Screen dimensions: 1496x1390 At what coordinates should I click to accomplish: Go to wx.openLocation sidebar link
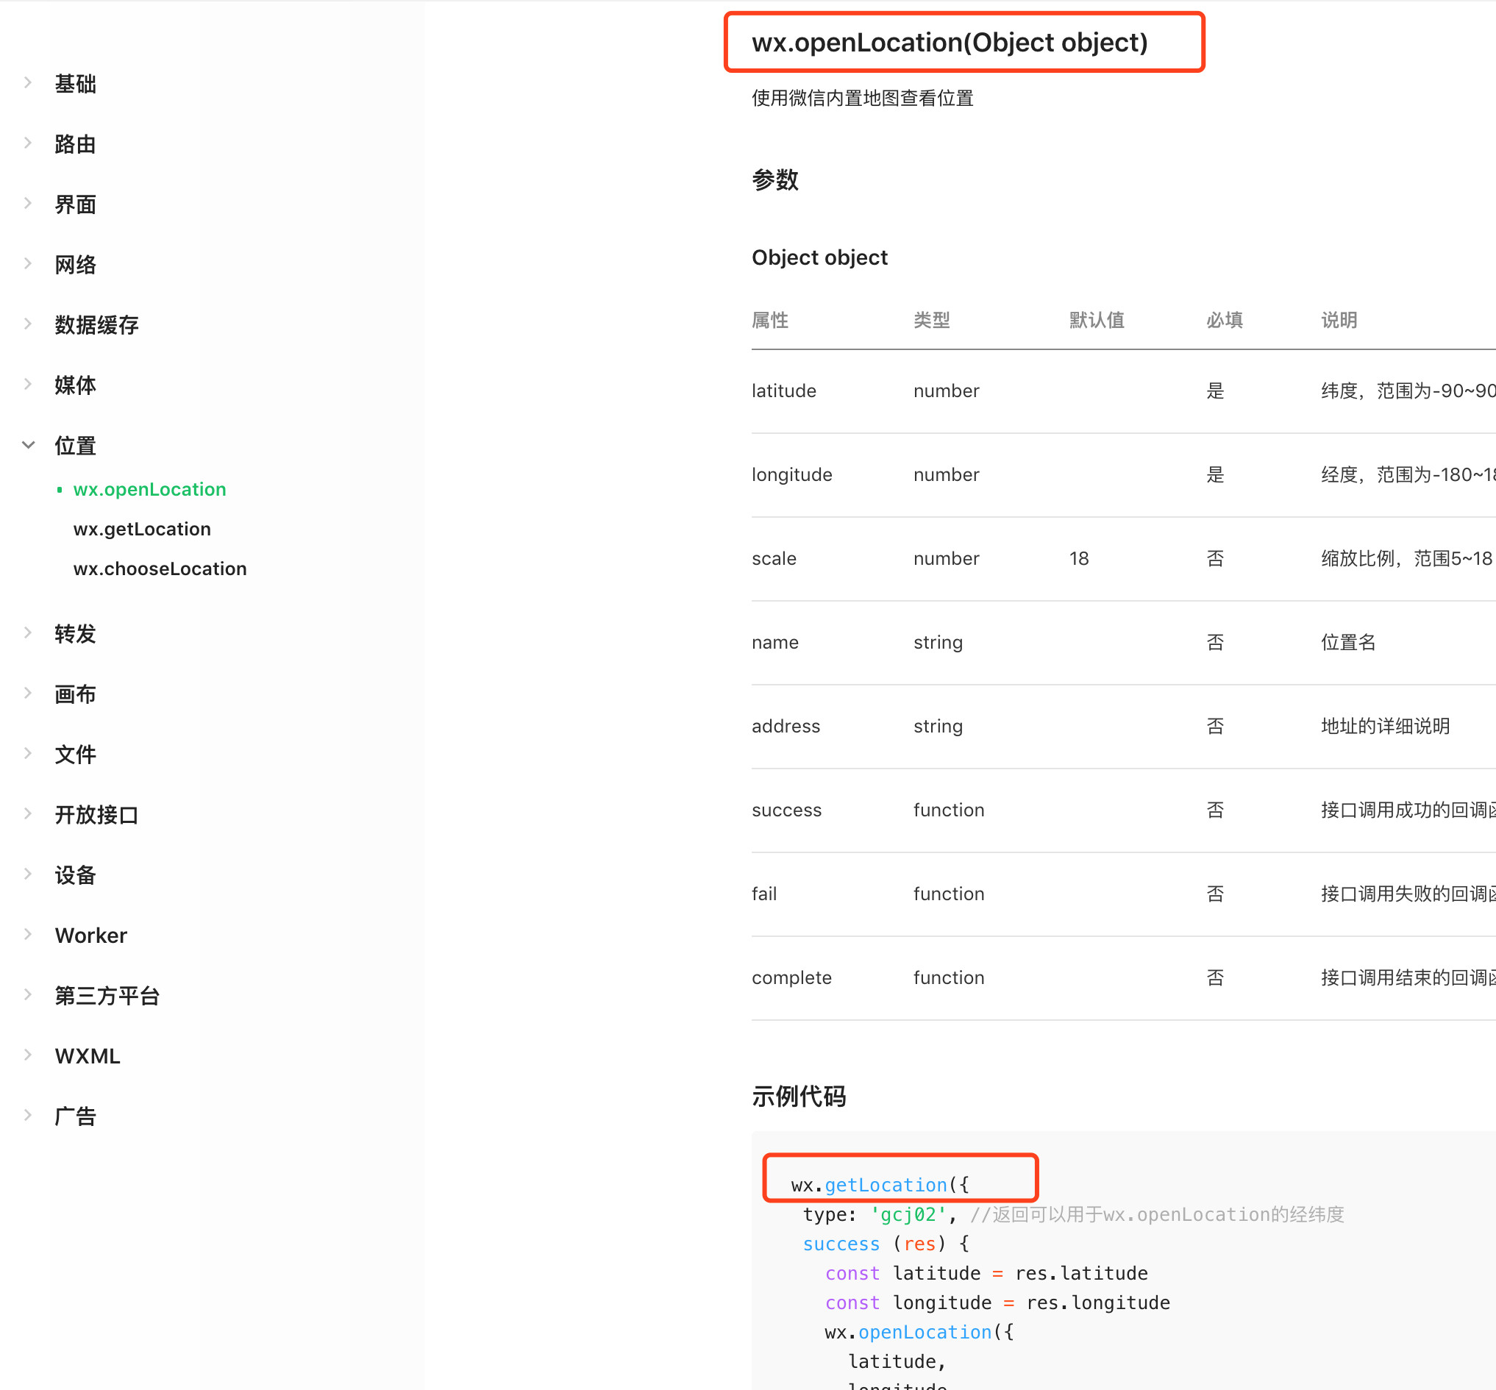pos(150,489)
